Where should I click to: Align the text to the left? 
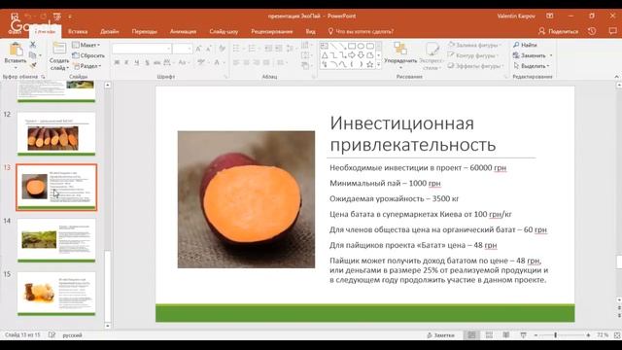pos(236,62)
